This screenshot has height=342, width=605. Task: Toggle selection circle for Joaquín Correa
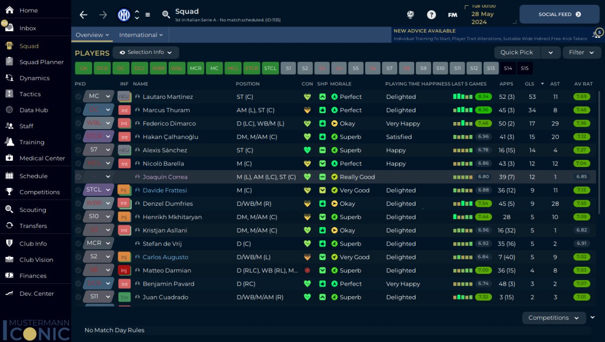coord(78,177)
